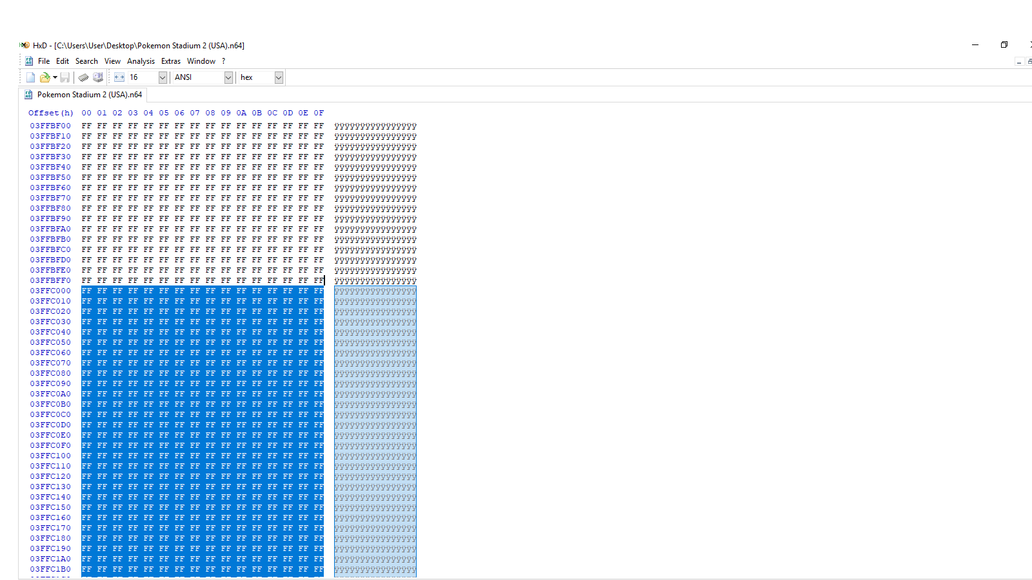
Task: Click the Open file folder icon
Action: pos(45,77)
